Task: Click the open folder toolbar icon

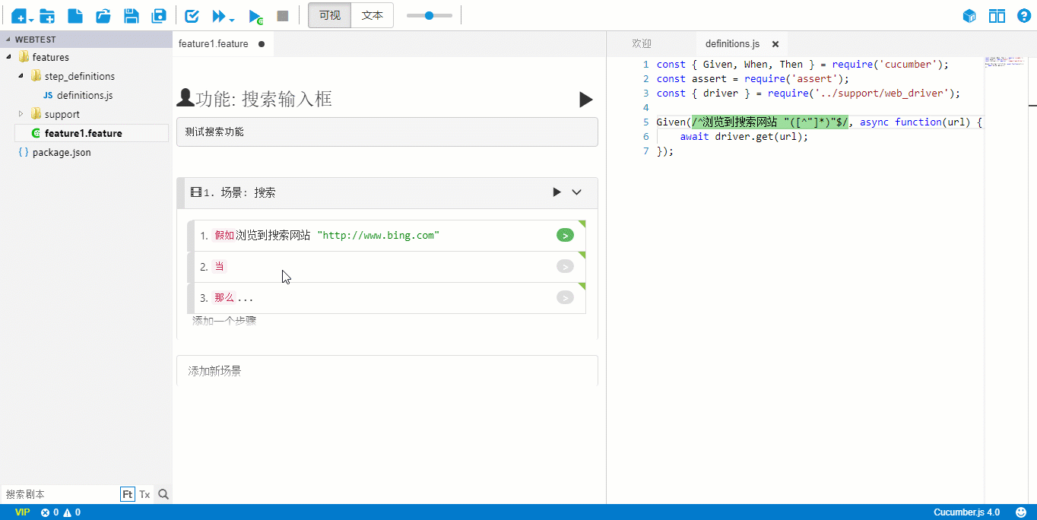Action: [x=103, y=16]
